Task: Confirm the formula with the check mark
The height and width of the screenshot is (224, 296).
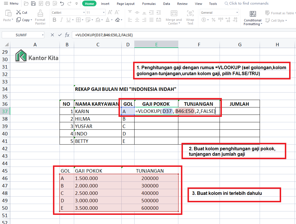Action: [x=60, y=35]
